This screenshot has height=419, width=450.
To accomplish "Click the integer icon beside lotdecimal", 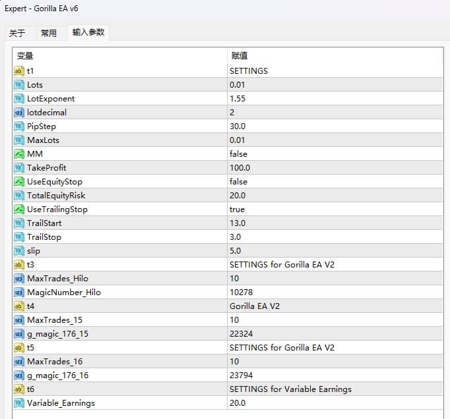I will tap(19, 112).
